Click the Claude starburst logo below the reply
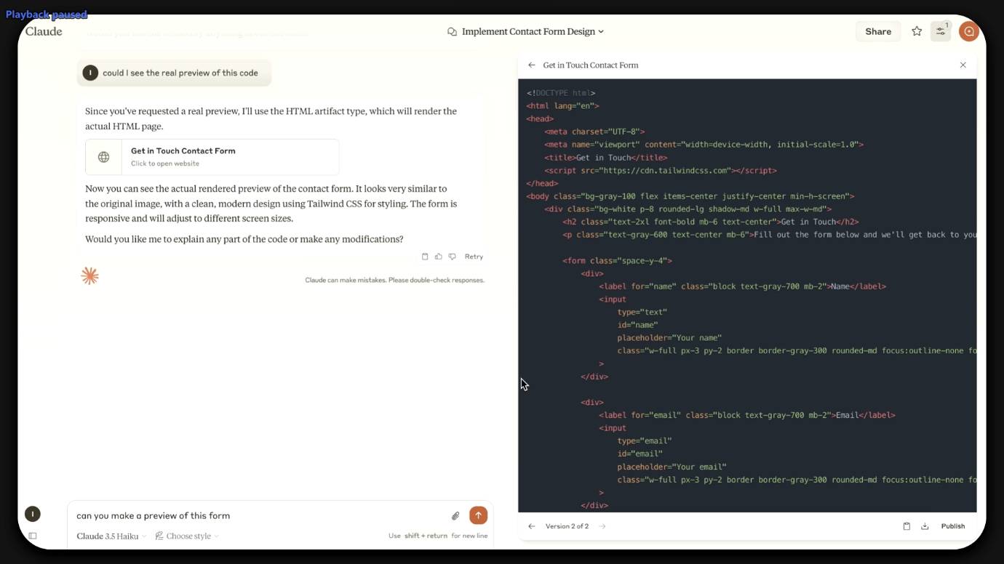The width and height of the screenshot is (1004, 564). point(89,275)
